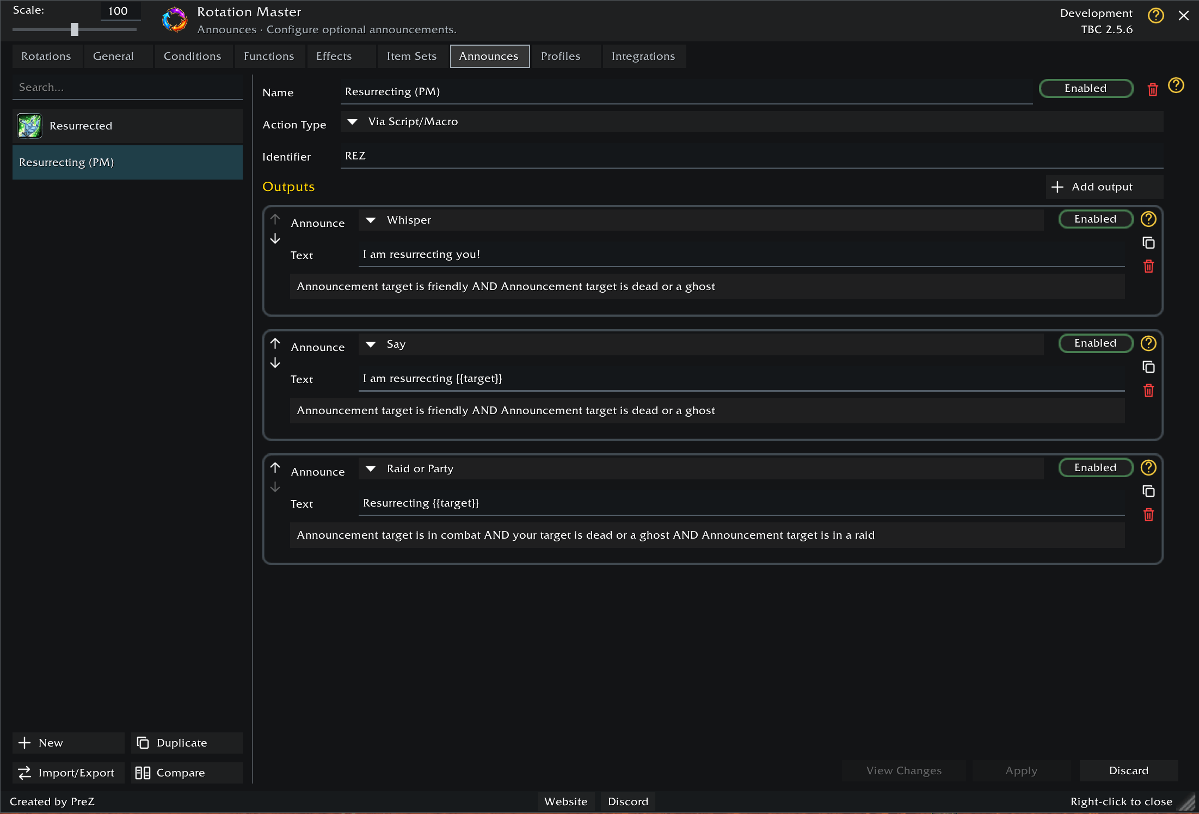This screenshot has width=1199, height=814.
Task: Move the Say output down
Action: pos(275,363)
